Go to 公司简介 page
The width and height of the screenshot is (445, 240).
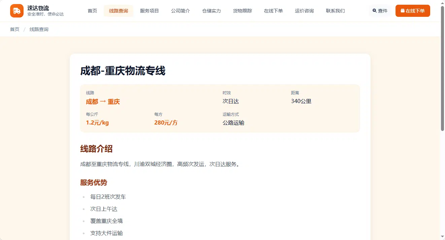click(180, 11)
